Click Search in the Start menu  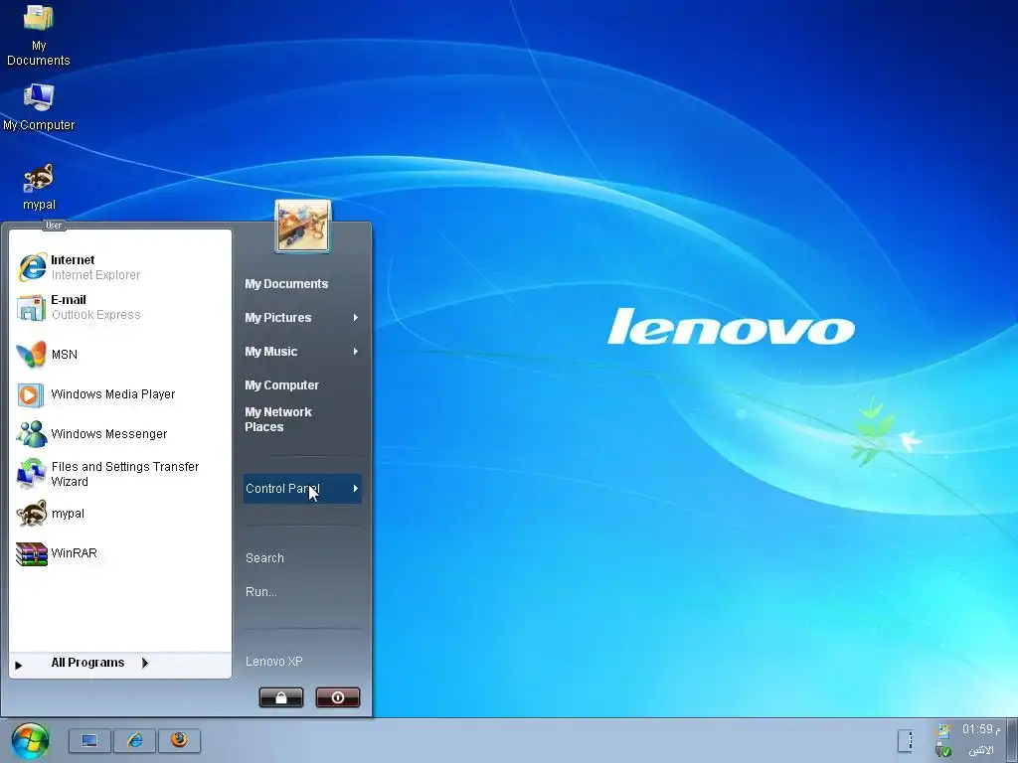pyautogui.click(x=264, y=558)
